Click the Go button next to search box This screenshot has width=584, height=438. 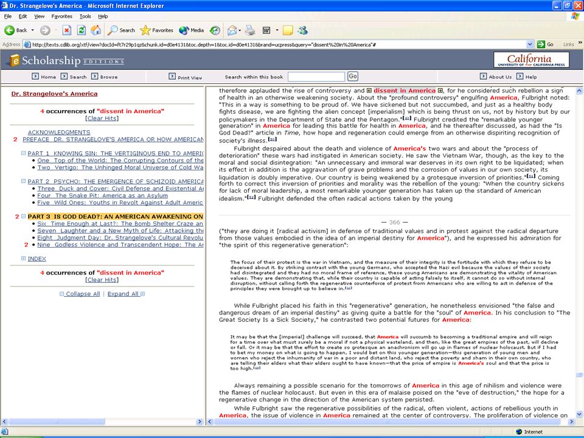click(x=353, y=77)
